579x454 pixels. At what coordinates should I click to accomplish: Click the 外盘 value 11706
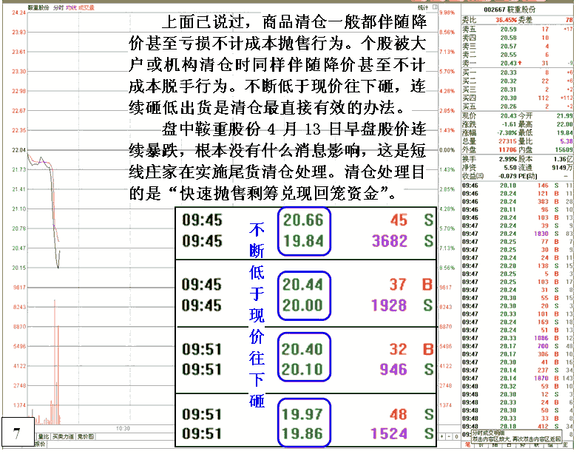[508, 149]
